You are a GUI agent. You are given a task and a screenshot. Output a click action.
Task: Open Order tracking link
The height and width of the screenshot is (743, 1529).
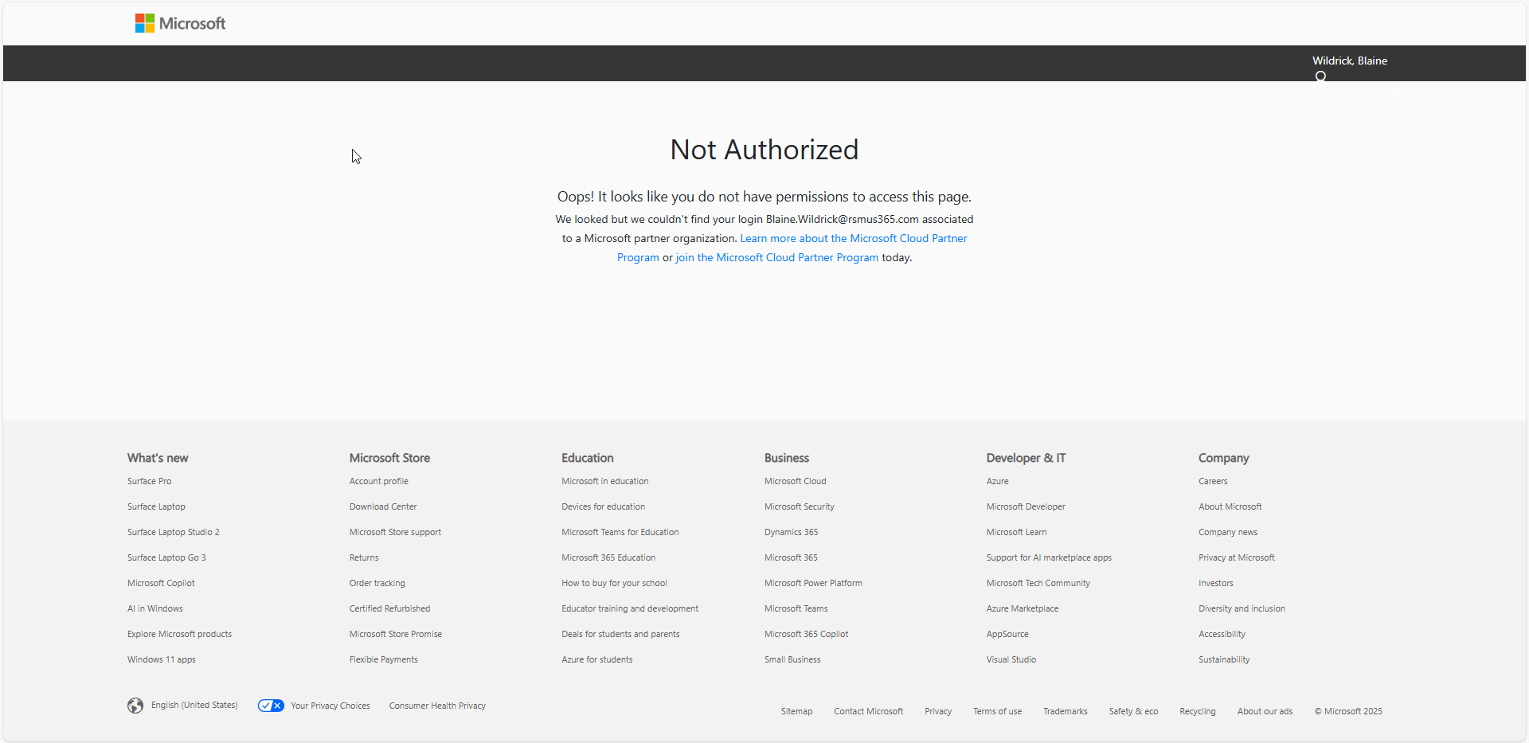[x=377, y=583]
